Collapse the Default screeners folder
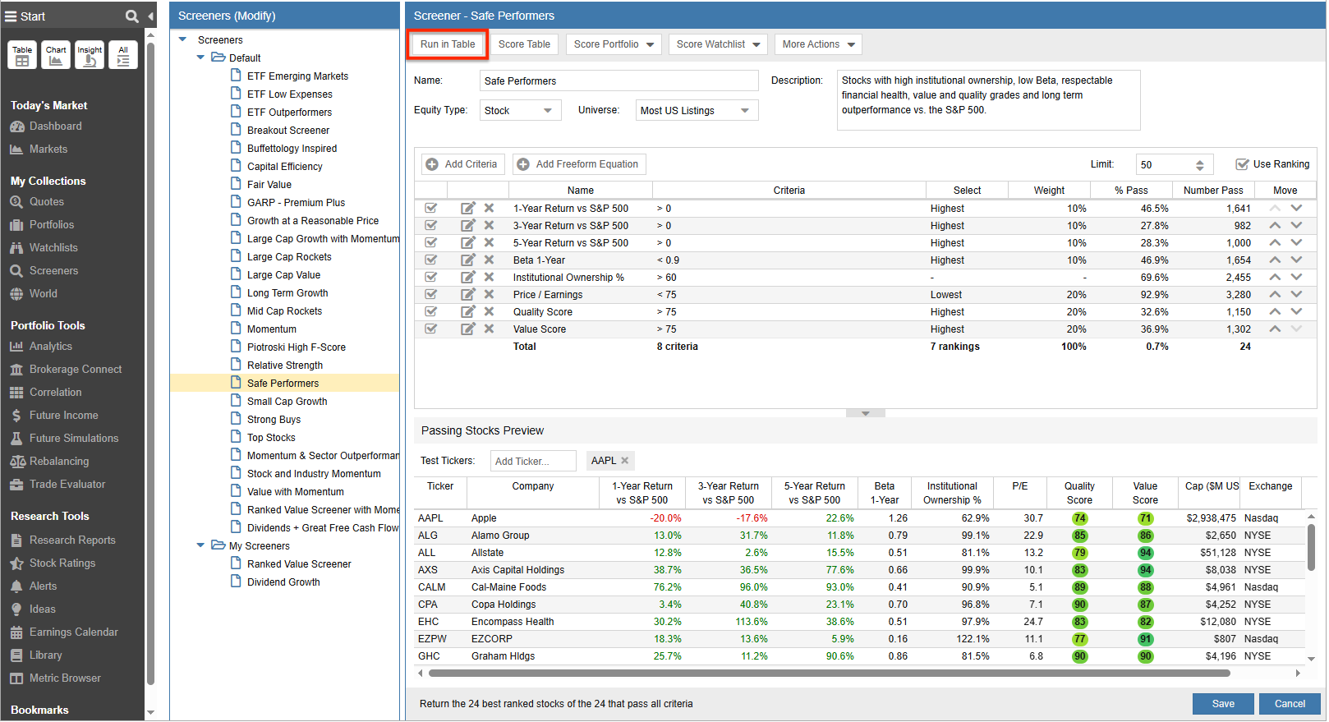Viewport: 1329px width, 722px height. pyautogui.click(x=200, y=57)
